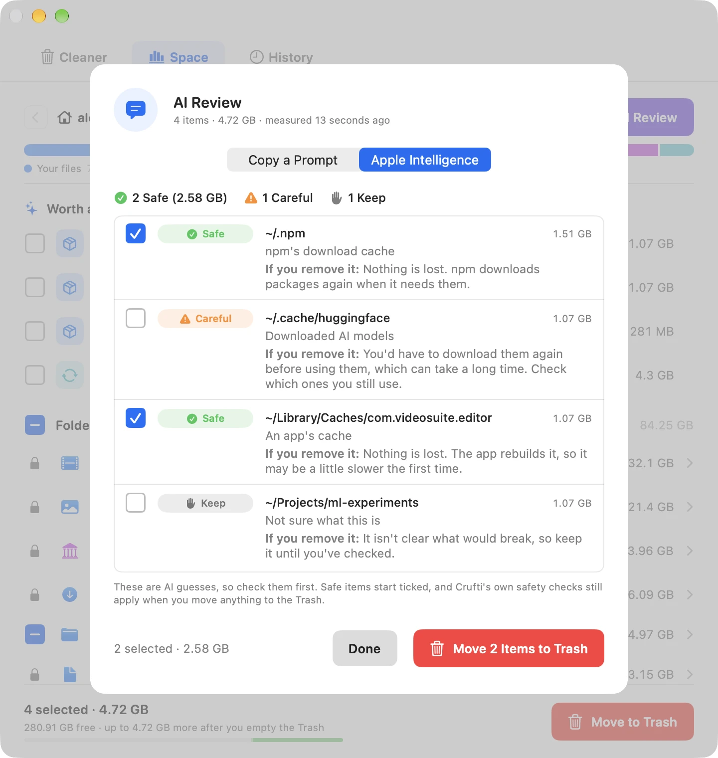Click the sync arrows icon in the 4.3 GB row
718x758 pixels.
point(70,375)
